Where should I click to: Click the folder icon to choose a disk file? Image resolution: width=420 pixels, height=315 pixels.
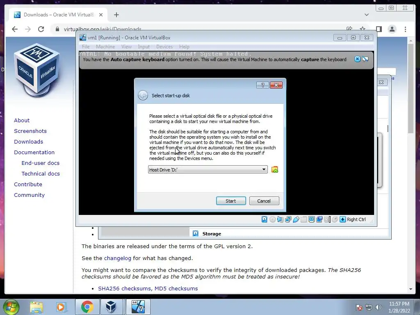(x=274, y=169)
